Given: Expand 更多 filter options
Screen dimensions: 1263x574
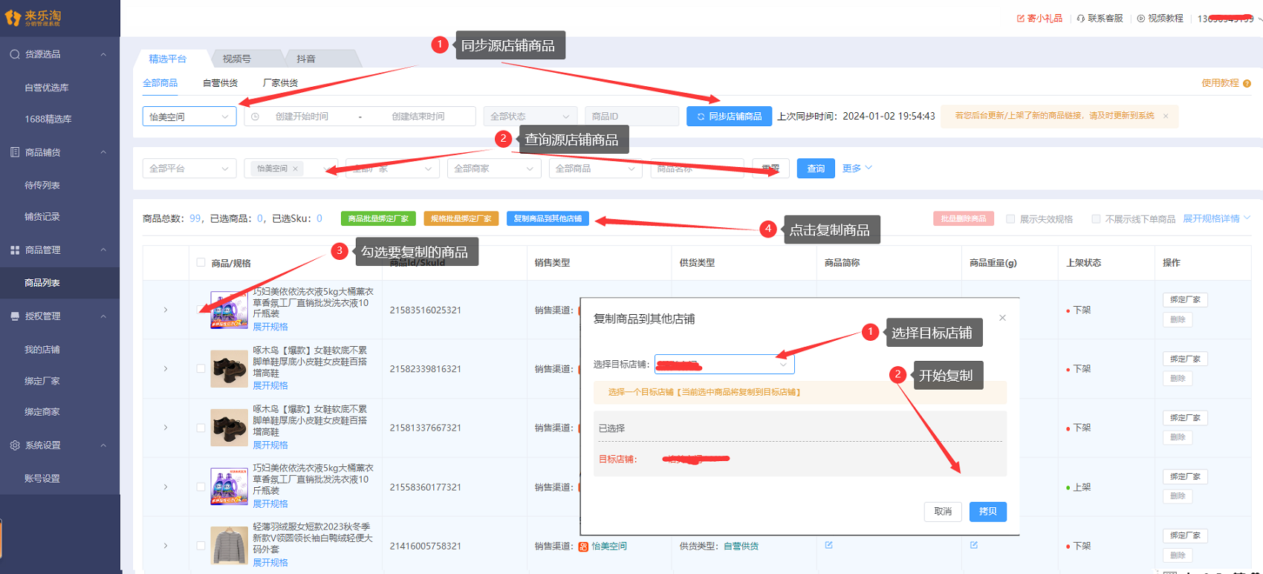Looking at the screenshot, I should pyautogui.click(x=857, y=169).
